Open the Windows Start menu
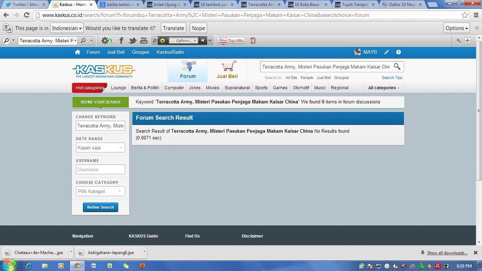The height and width of the screenshot is (271, 482). click(x=9, y=265)
